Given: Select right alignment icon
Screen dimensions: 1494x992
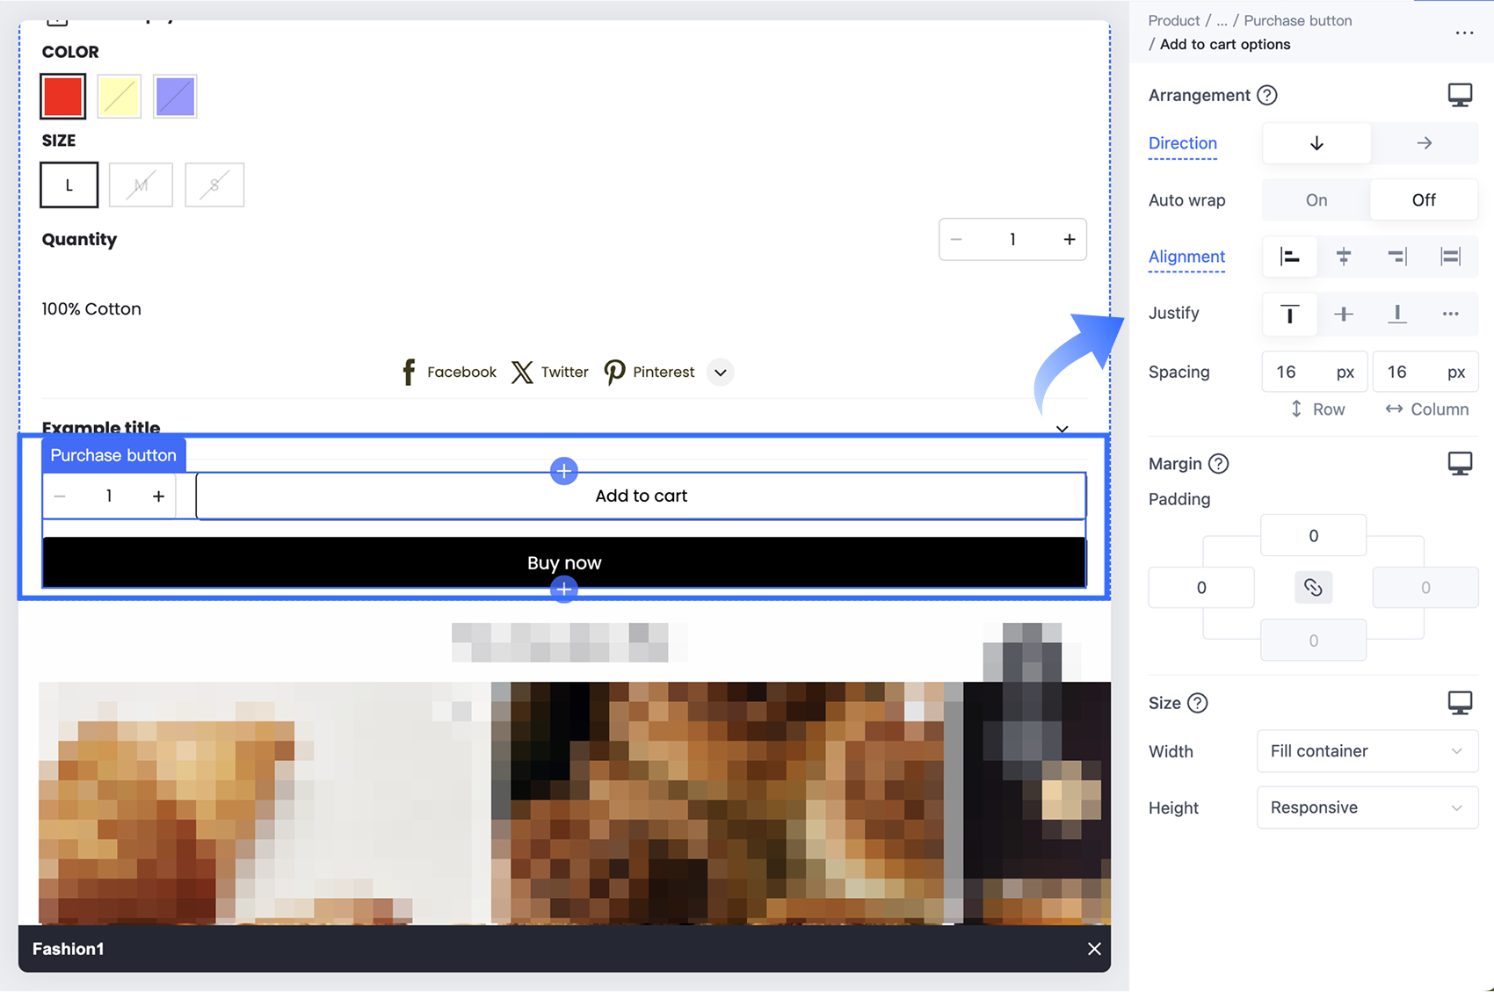Looking at the screenshot, I should pyautogui.click(x=1396, y=257).
